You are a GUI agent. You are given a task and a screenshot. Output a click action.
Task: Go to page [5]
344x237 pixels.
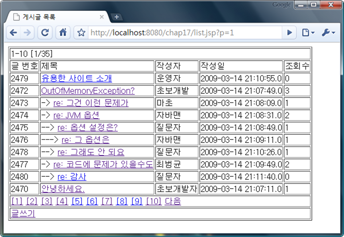point(77,201)
